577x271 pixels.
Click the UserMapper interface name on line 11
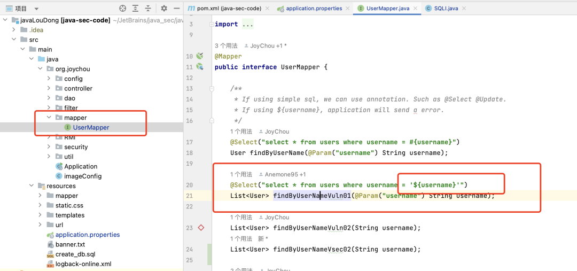(300, 67)
